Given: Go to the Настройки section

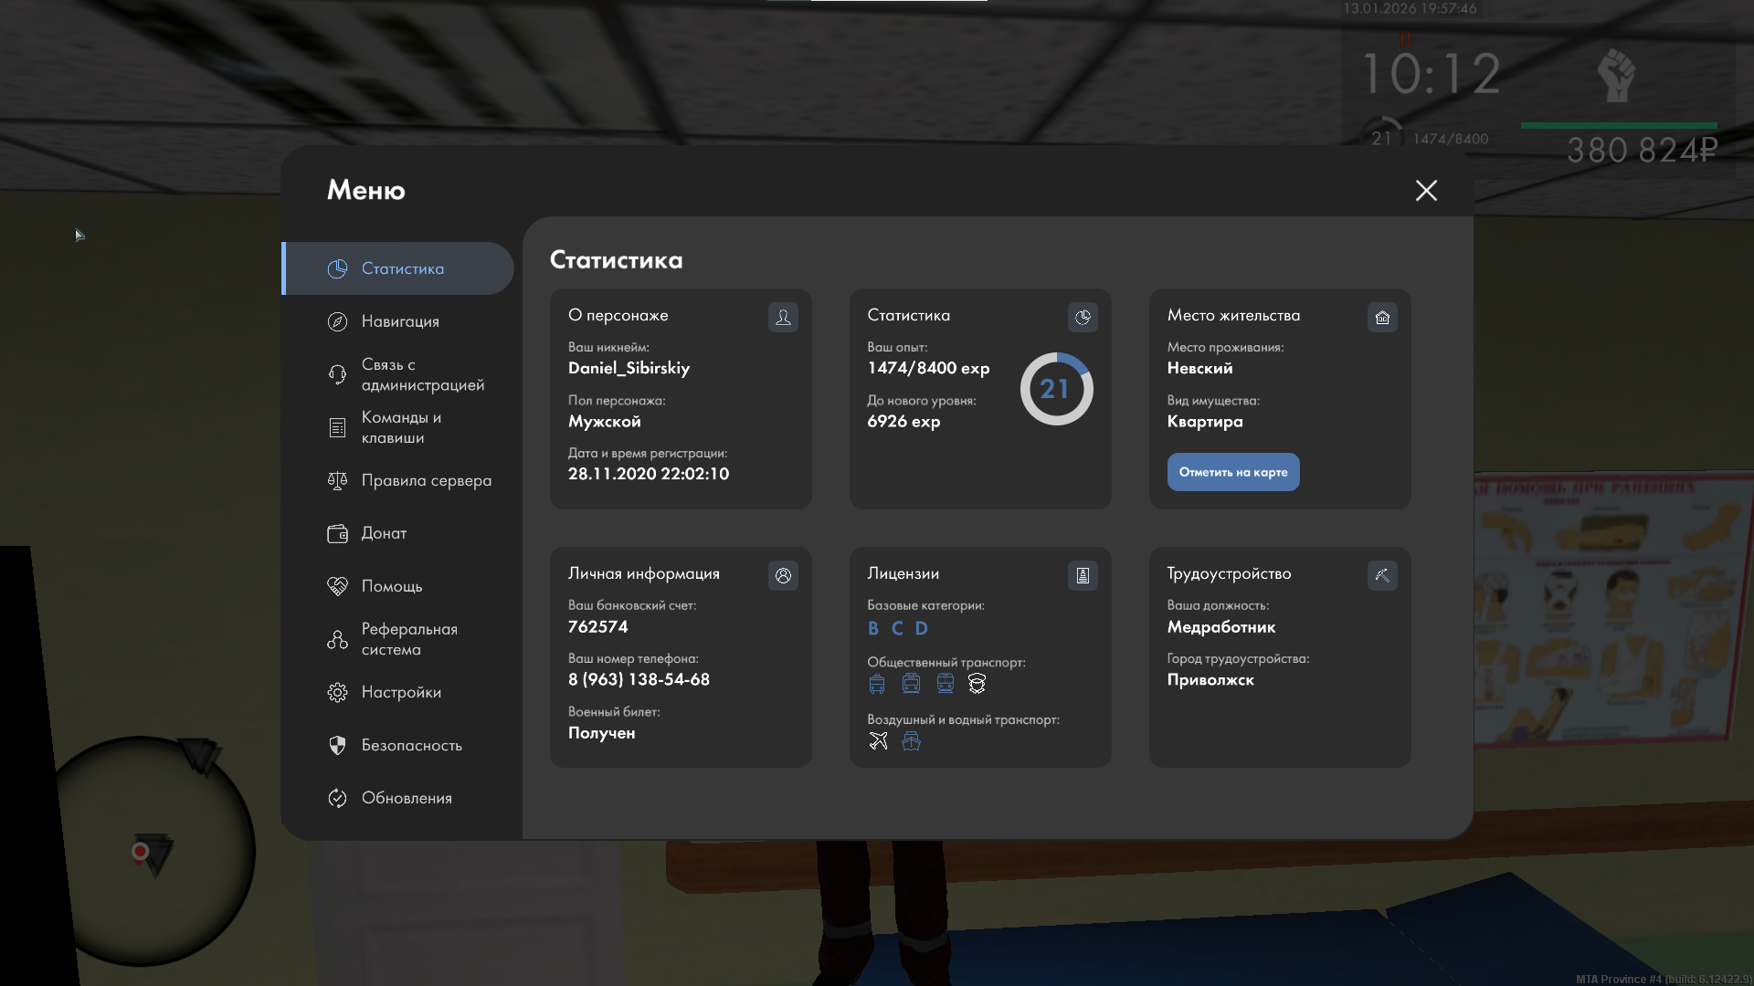Looking at the screenshot, I should pos(400,692).
